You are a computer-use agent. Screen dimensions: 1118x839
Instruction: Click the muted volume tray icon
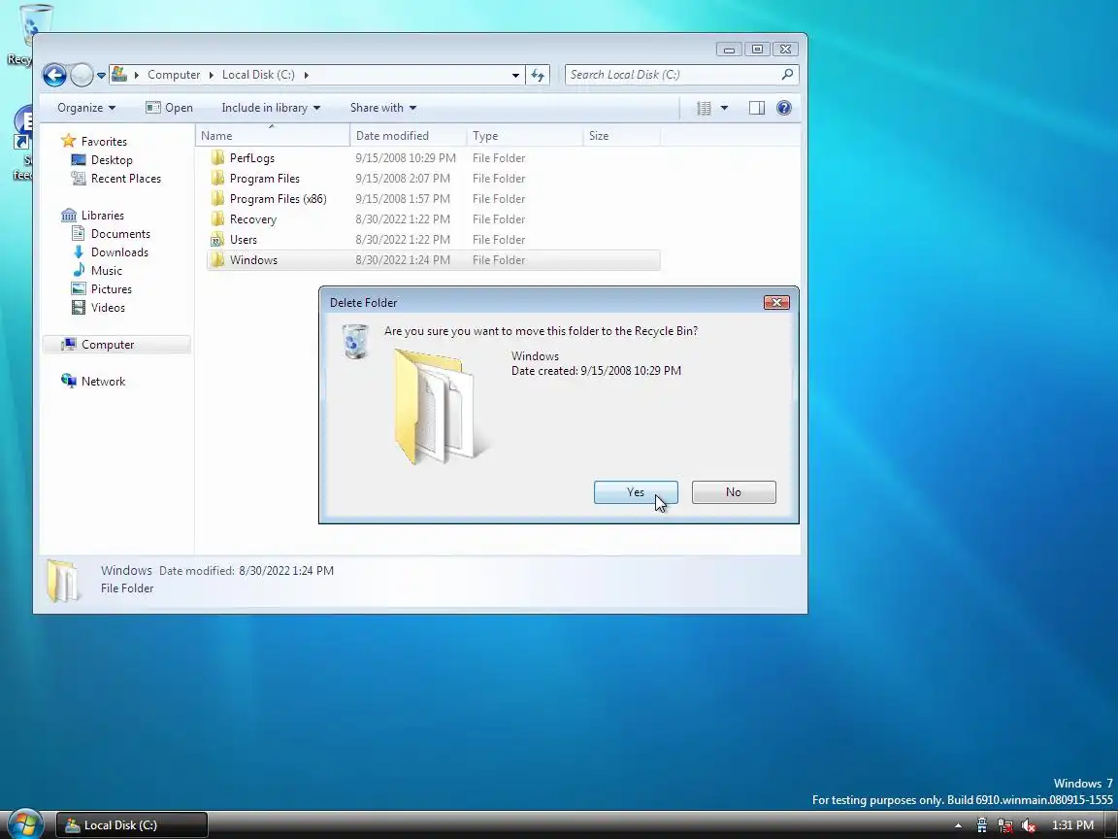(1028, 825)
